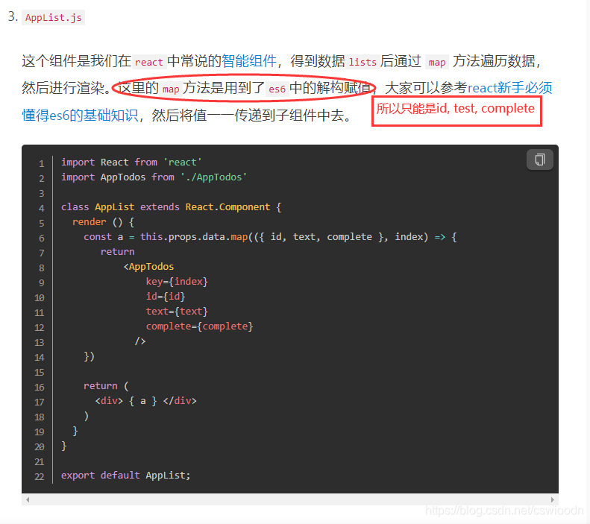Screen dimensions: 590x524
Task: Click code line "import AppTodos from './AppTodos'"
Action: [154, 177]
